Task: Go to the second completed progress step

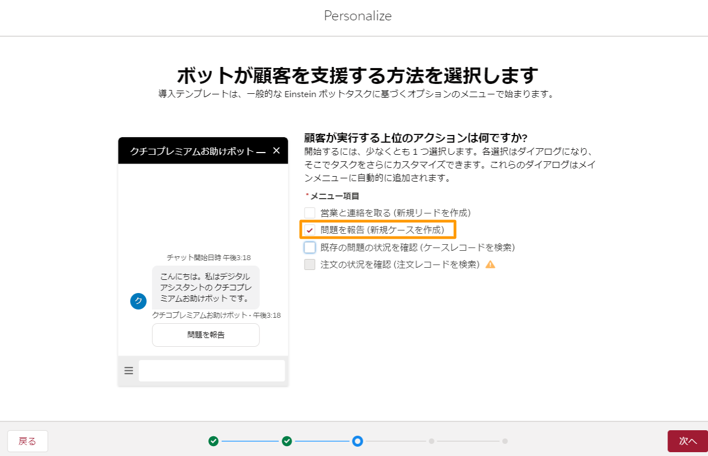Action: (286, 441)
